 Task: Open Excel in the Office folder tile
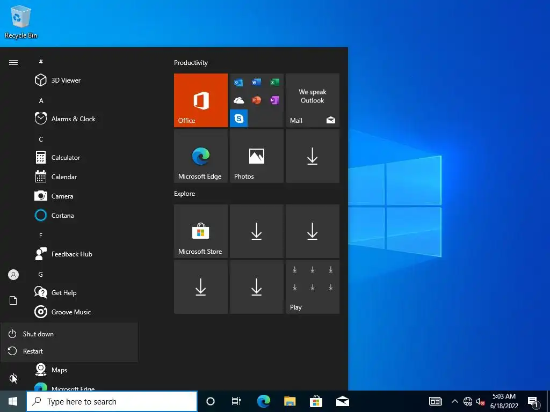tap(274, 82)
